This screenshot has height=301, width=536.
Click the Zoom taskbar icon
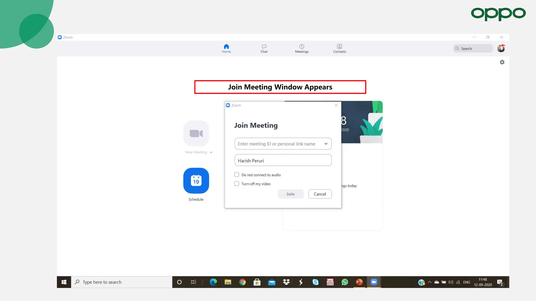coord(374,282)
